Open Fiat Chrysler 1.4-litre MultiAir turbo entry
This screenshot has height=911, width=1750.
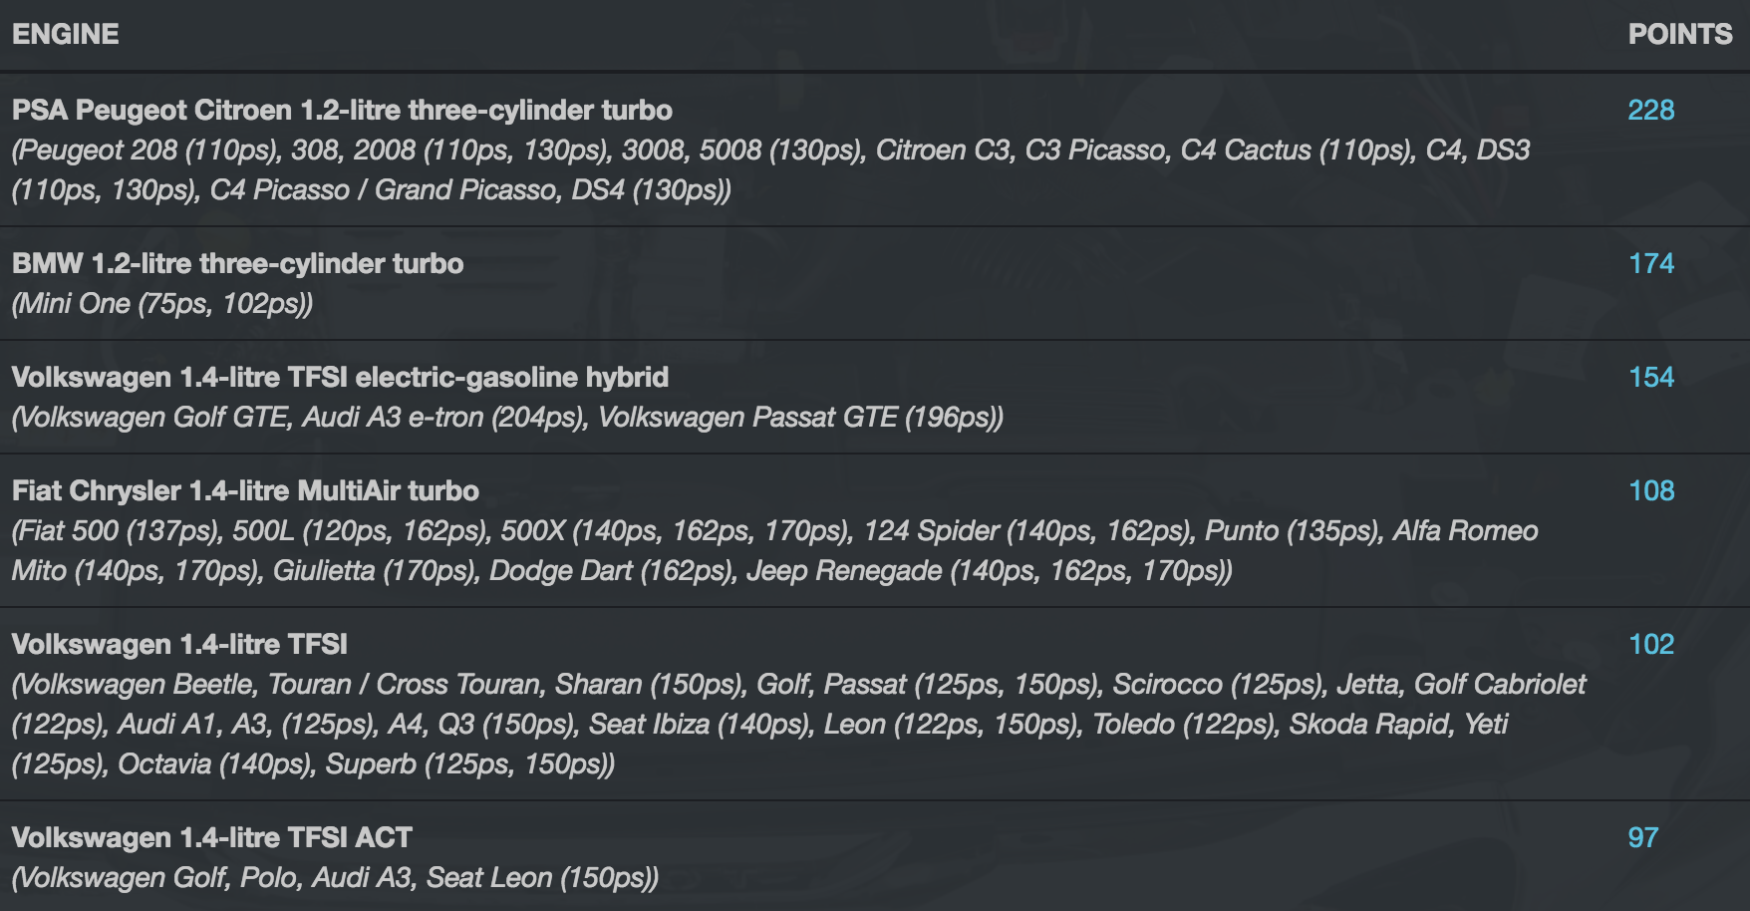point(245,490)
